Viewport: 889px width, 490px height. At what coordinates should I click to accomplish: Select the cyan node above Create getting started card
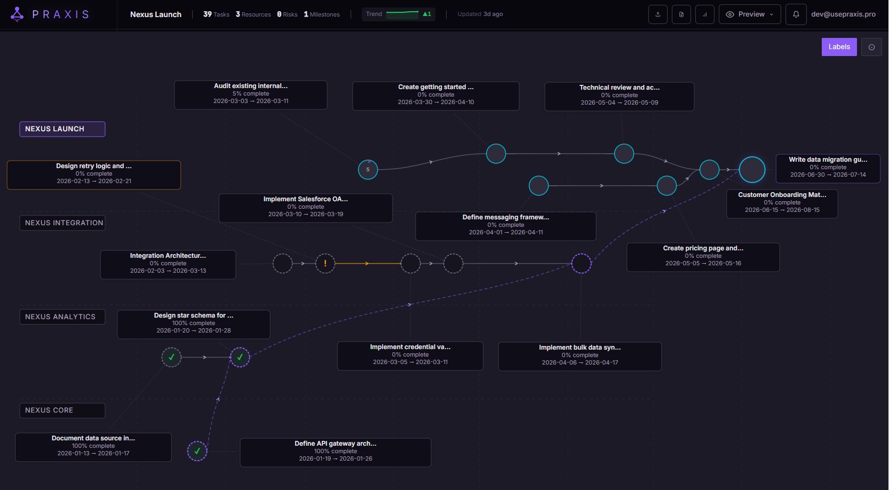coord(496,153)
